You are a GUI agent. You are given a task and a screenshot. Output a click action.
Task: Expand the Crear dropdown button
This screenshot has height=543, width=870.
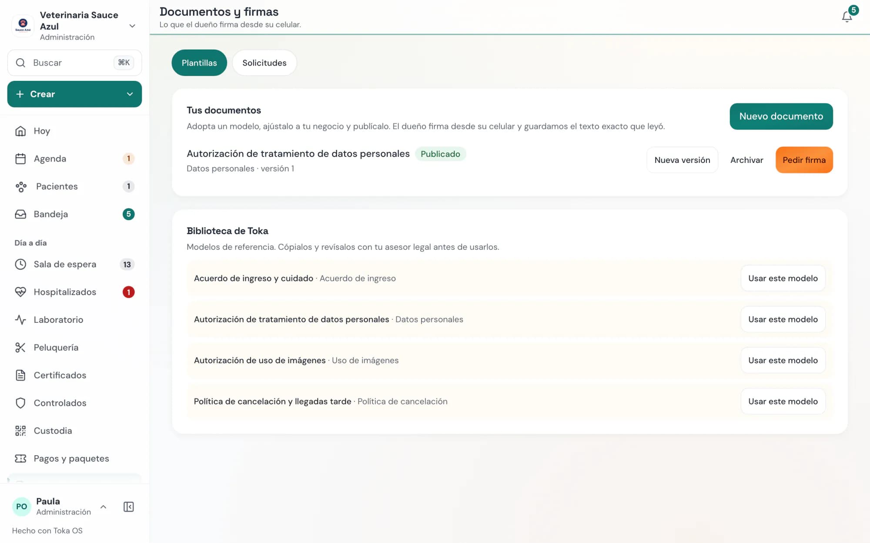click(74, 94)
